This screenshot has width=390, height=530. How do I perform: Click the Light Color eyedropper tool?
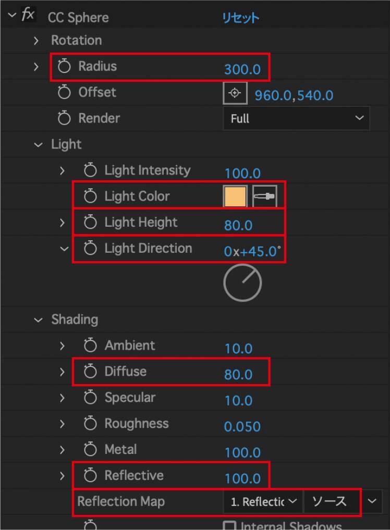tap(265, 196)
